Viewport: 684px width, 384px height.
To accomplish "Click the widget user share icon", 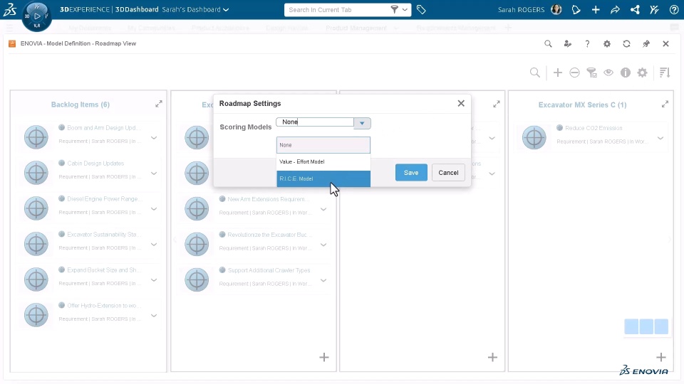I will pyautogui.click(x=568, y=43).
